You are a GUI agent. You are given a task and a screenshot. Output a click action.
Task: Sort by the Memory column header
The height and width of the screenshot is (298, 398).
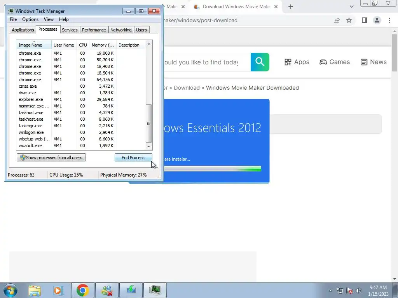pos(103,45)
